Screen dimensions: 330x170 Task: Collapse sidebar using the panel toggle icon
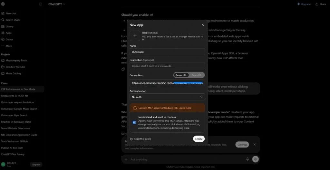[x=40, y=4]
